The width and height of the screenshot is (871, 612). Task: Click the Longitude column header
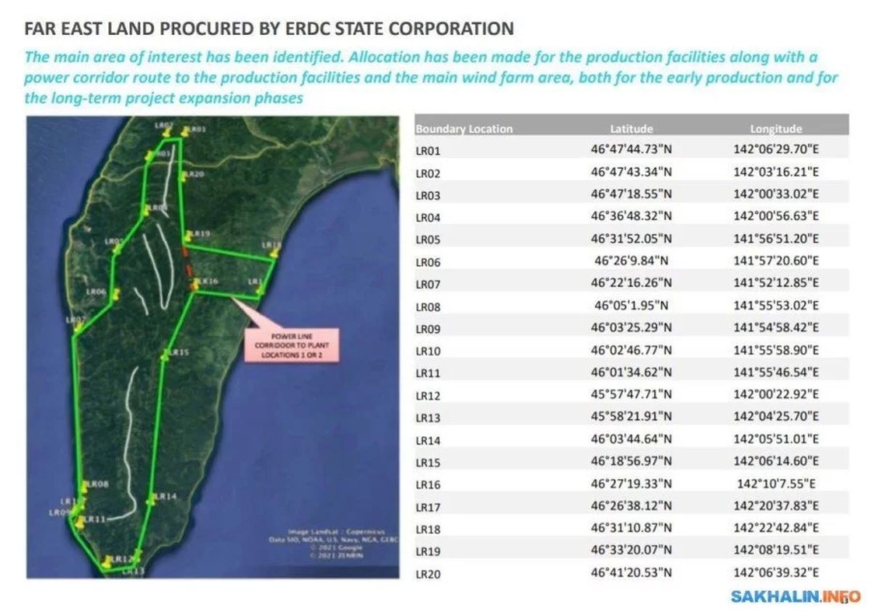coord(775,128)
